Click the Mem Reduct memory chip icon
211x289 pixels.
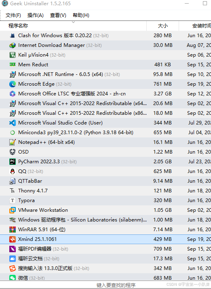point(13,65)
